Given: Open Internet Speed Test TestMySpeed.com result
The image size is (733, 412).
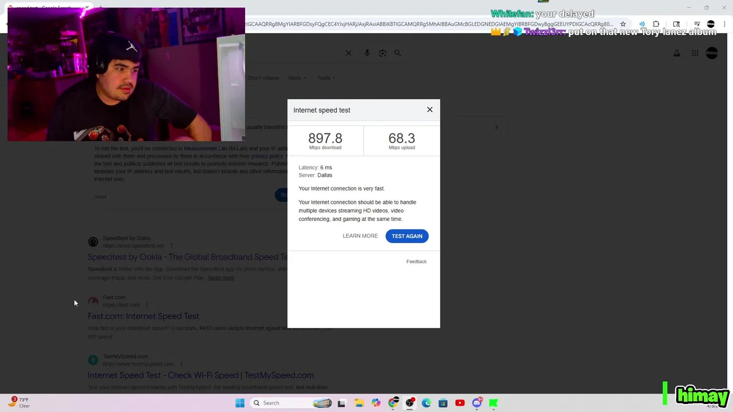Looking at the screenshot, I should pos(200,375).
